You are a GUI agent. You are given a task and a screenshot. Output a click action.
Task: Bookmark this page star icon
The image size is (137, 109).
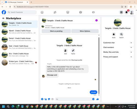(x=125, y=7)
